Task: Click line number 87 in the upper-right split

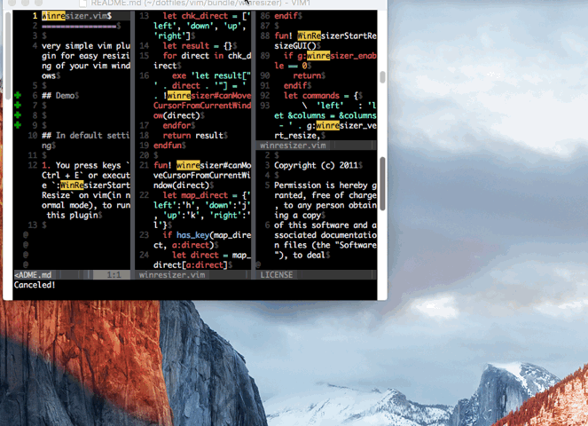Action: [x=265, y=26]
